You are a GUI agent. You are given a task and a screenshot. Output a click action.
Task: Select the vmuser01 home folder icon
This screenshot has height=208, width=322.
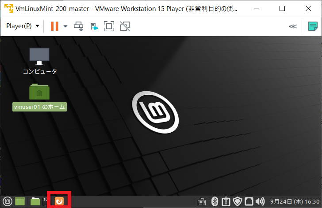pyautogui.click(x=39, y=92)
